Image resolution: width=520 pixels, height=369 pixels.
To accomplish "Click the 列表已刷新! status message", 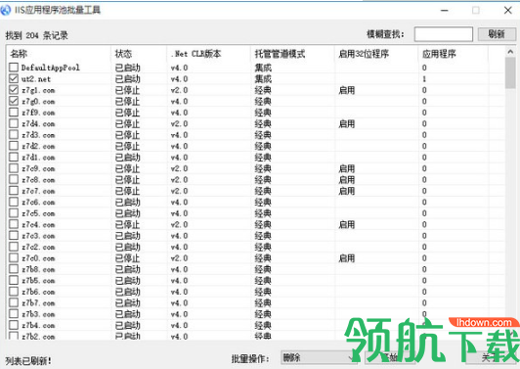I will point(28,360).
